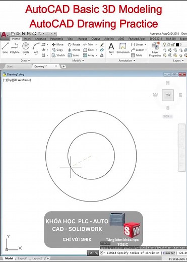The width and height of the screenshot is (187, 262).
Task: Select the Circle tool
Action: pyautogui.click(x=26, y=48)
